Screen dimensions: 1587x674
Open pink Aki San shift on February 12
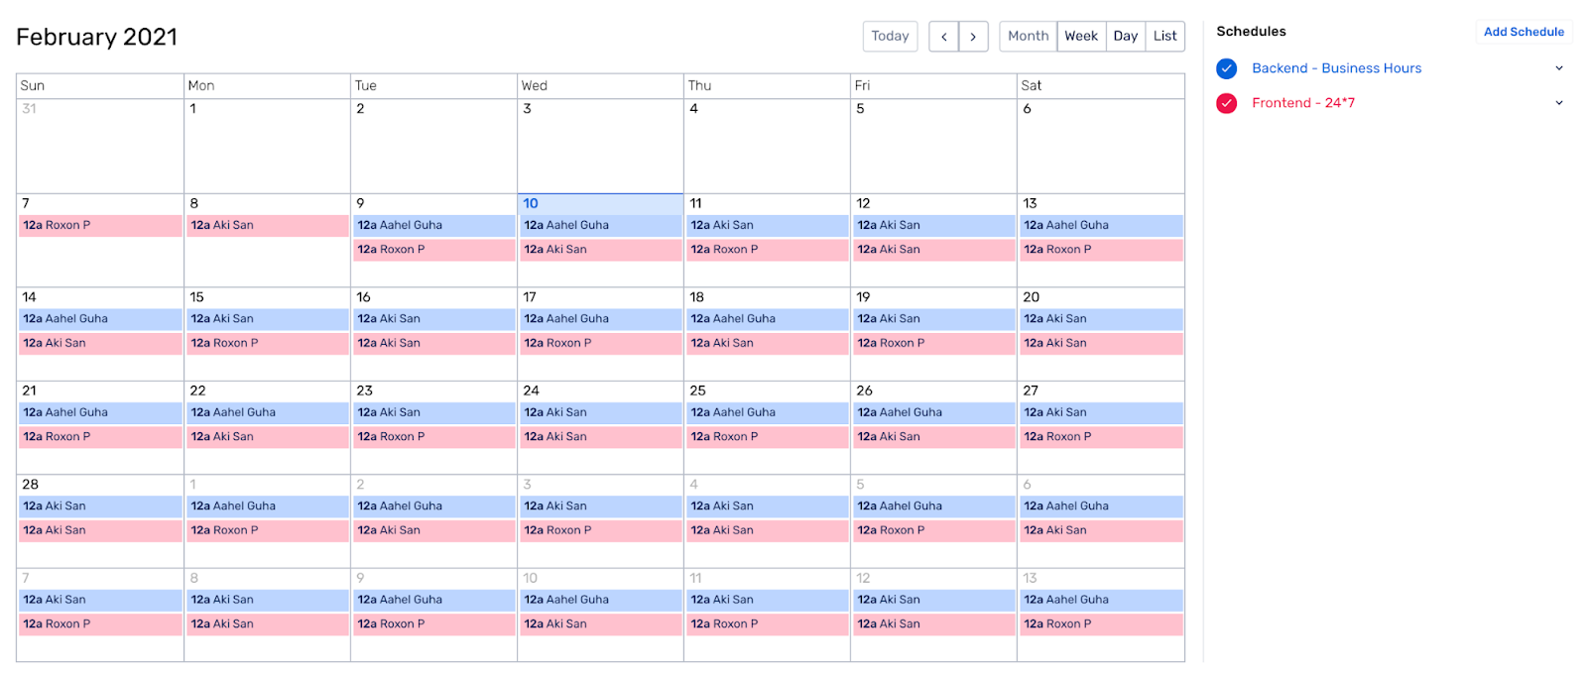[934, 250]
